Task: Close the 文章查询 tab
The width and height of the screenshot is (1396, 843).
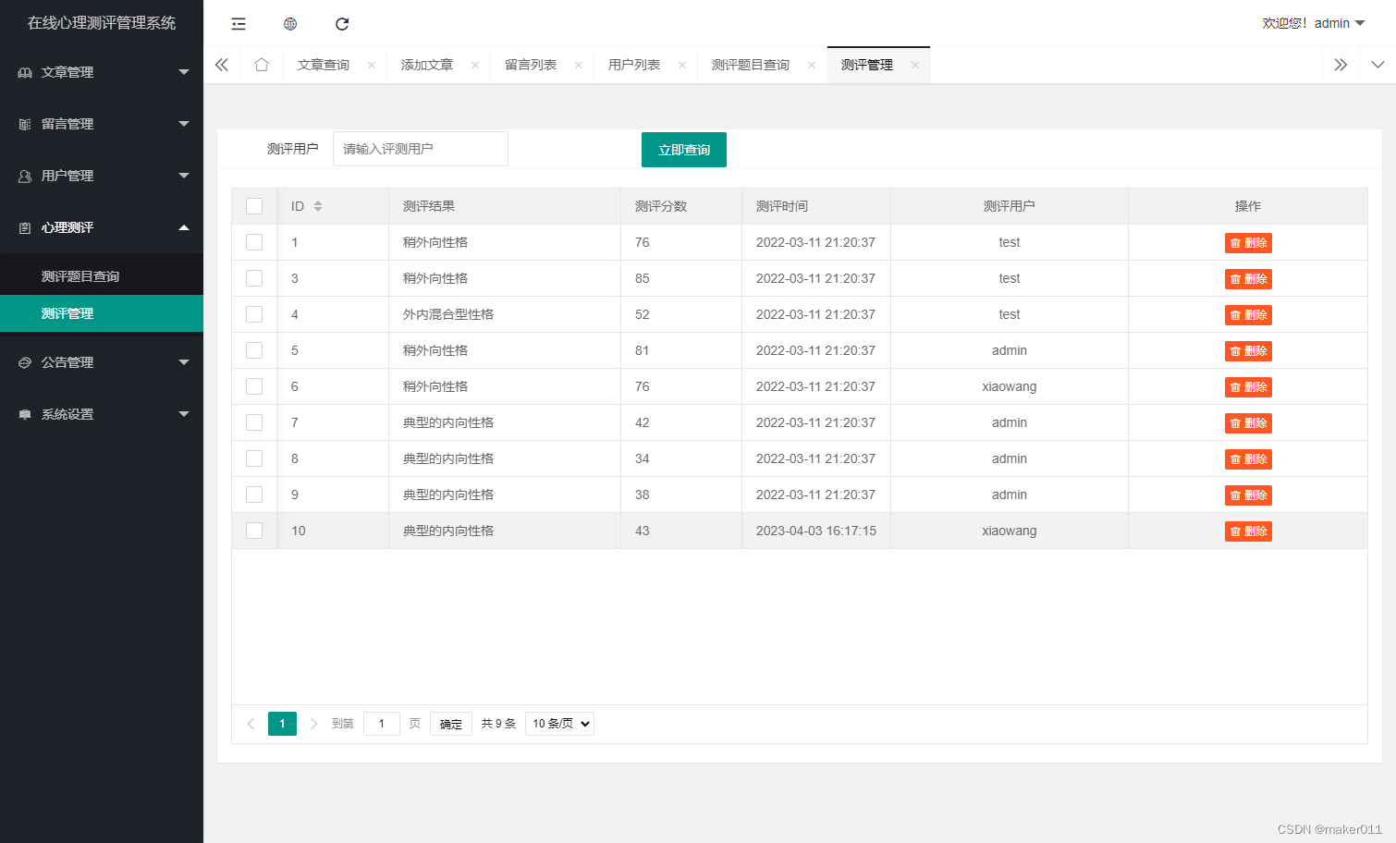Action: click(372, 65)
